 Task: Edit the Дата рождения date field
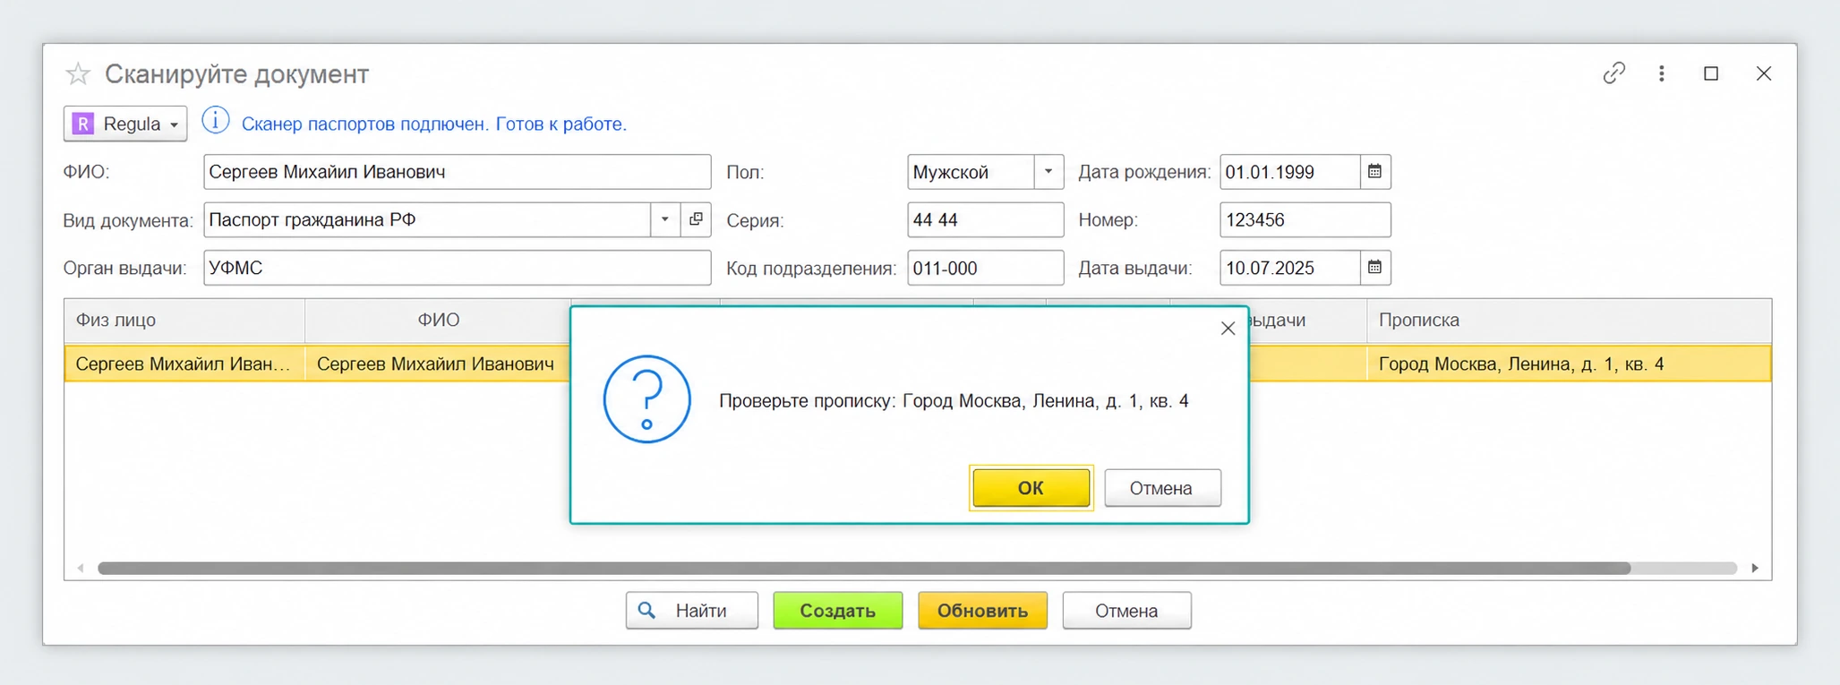click(1289, 172)
